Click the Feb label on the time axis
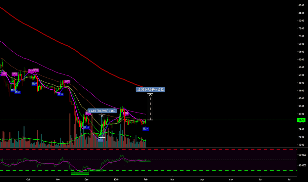308x182 pixels. click(145, 179)
